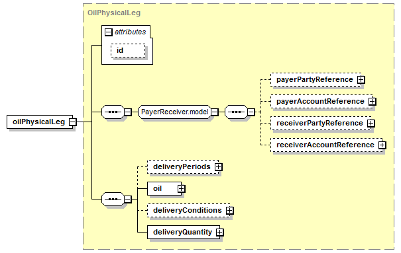This screenshot has width=401, height=253.
Task: Collapse the attributes box minus icon
Action: coord(109,32)
